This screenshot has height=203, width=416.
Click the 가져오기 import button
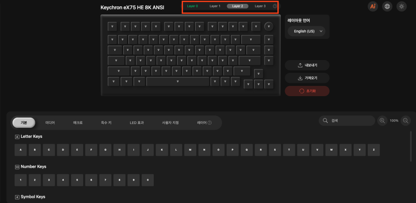pos(307,78)
